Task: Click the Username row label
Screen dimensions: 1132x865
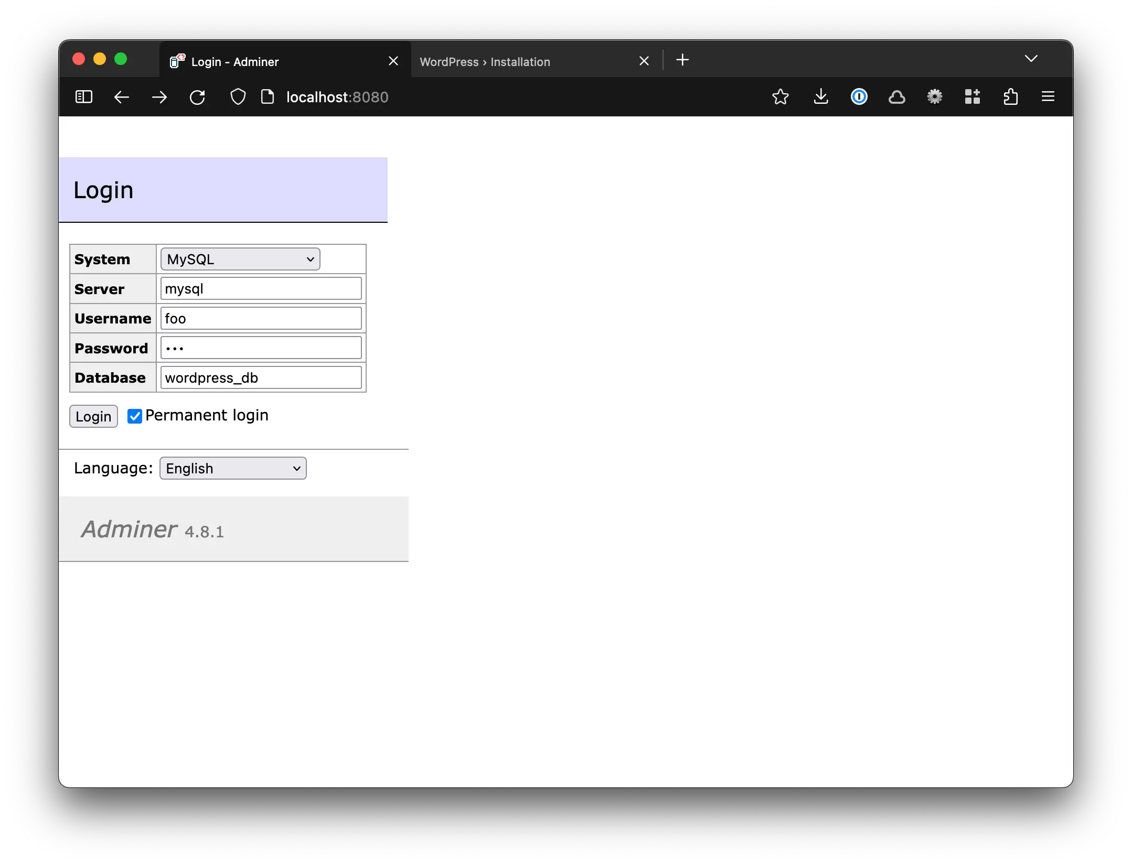Action: [113, 318]
